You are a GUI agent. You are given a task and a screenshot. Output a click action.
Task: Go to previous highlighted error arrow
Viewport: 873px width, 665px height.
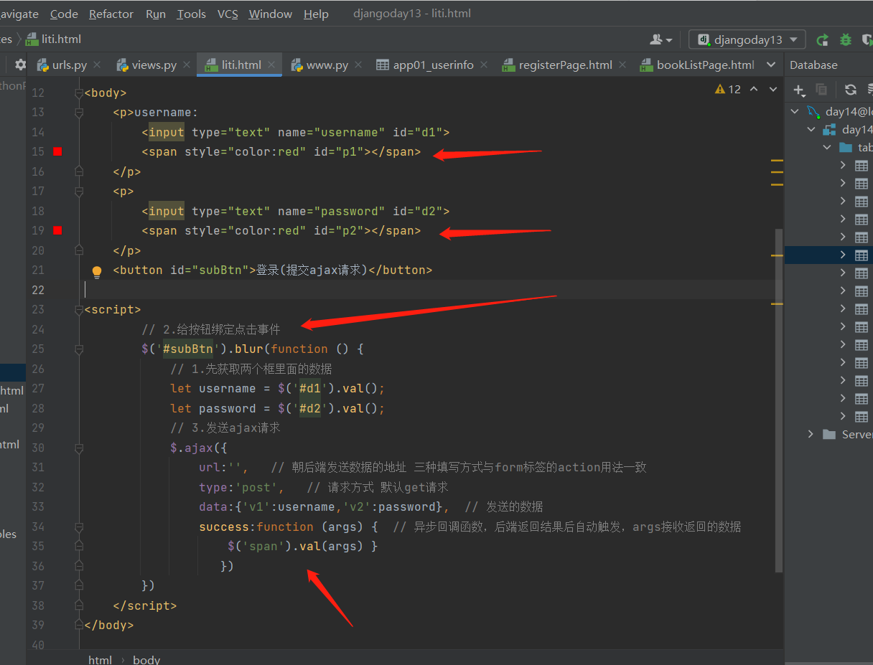tap(754, 89)
